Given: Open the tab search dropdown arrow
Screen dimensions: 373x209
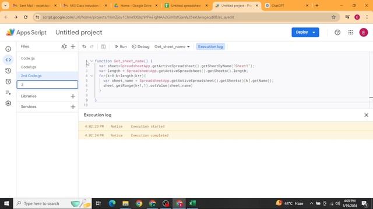Looking at the screenshot, I should pyautogui.click(x=5, y=5).
